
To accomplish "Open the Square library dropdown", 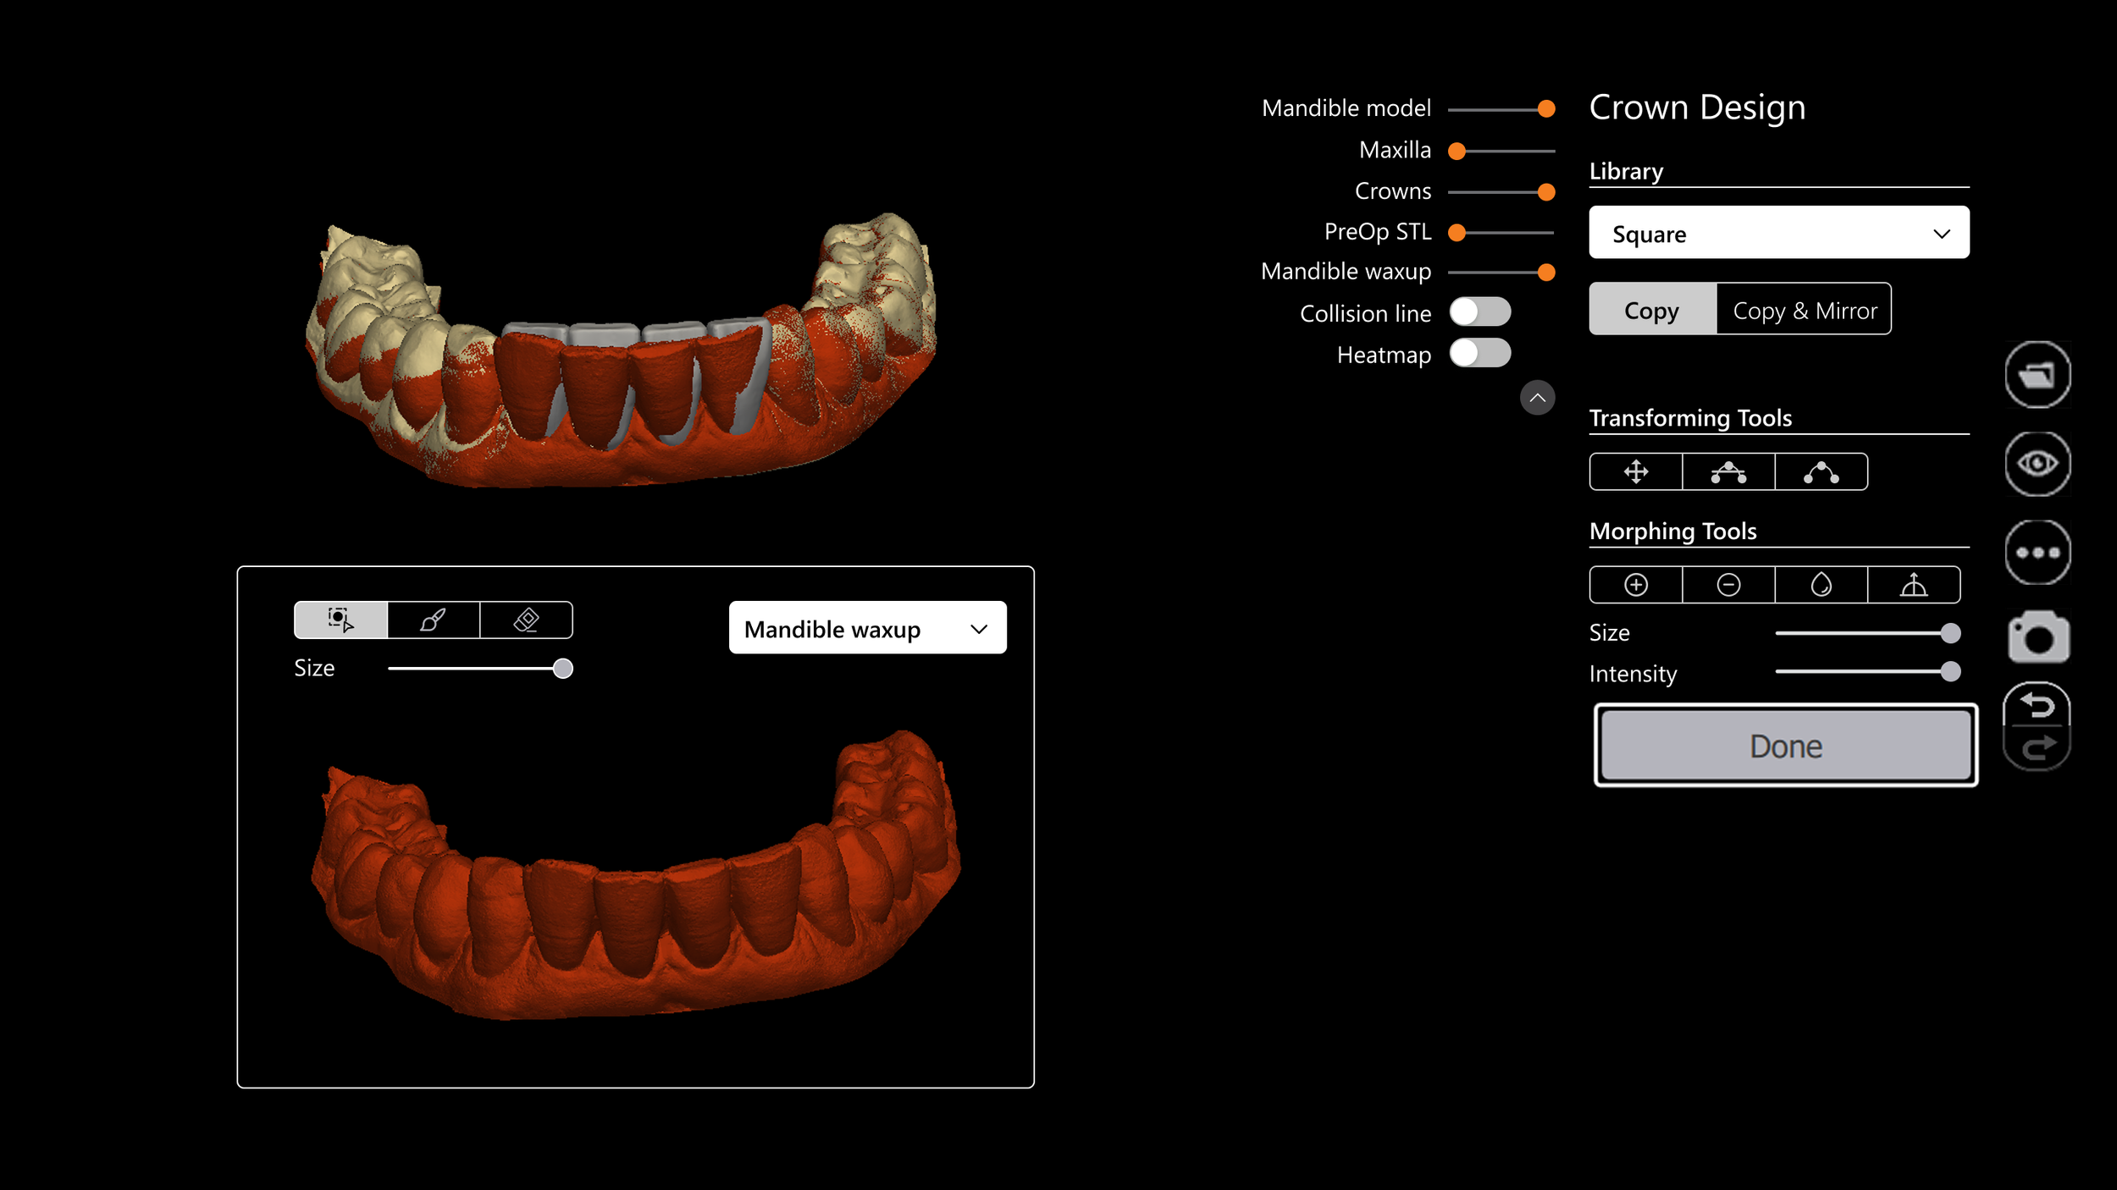I will [x=1778, y=233].
